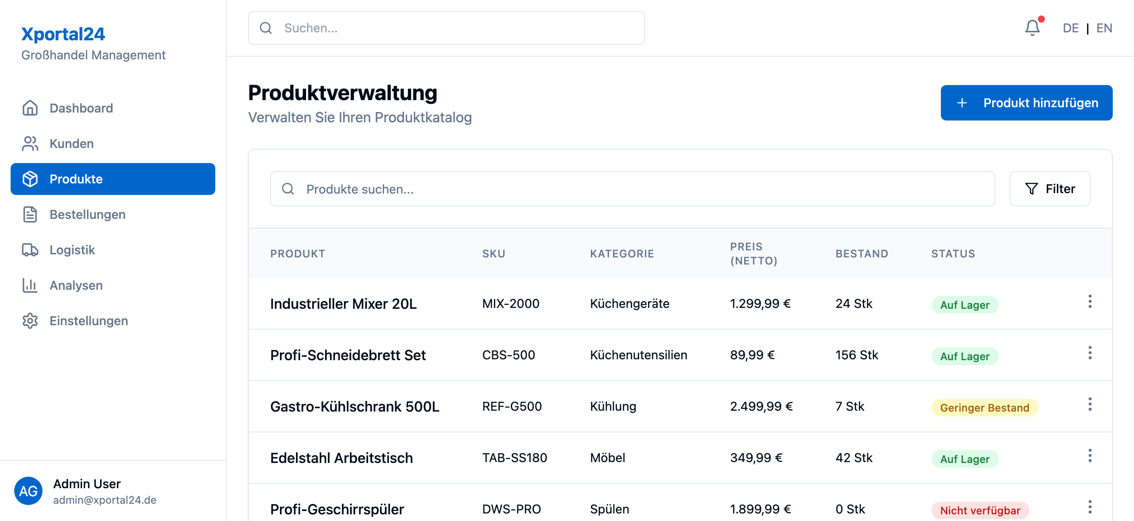Open actions menu for Edelstahl Arbeitstisch
This screenshot has width=1134, height=521.
pos(1090,456)
